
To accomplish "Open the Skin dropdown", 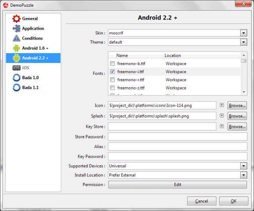I will pyautogui.click(x=243, y=33).
